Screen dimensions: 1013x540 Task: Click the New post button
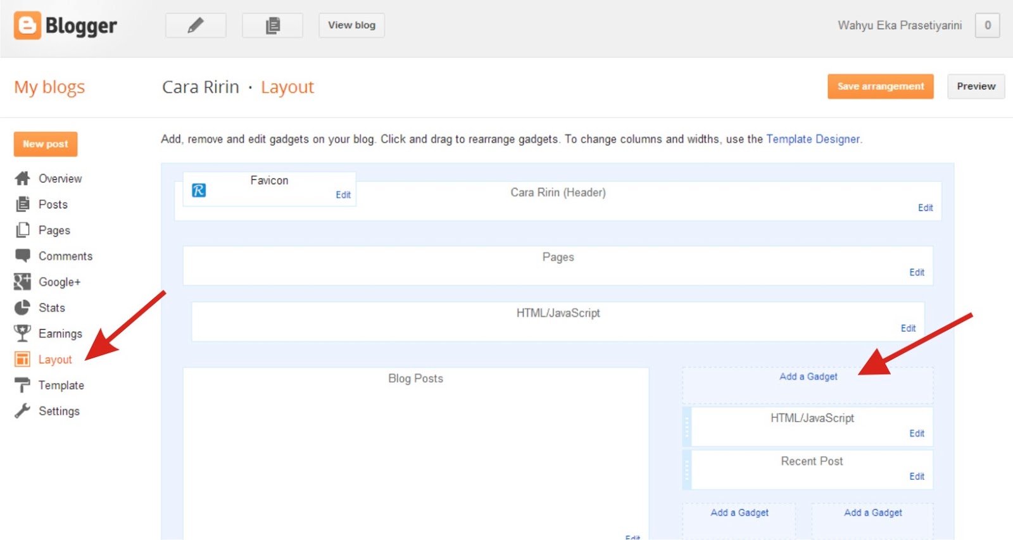click(46, 144)
